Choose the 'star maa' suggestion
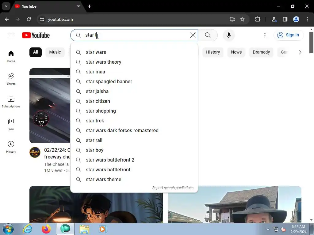This screenshot has height=235, width=314. (x=134, y=72)
